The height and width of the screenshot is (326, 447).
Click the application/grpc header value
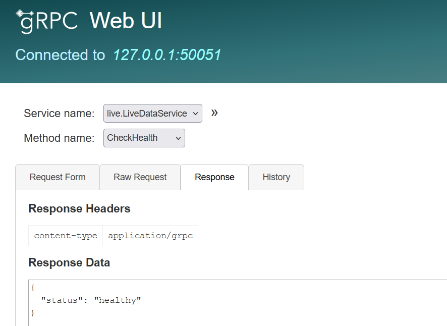(150, 236)
